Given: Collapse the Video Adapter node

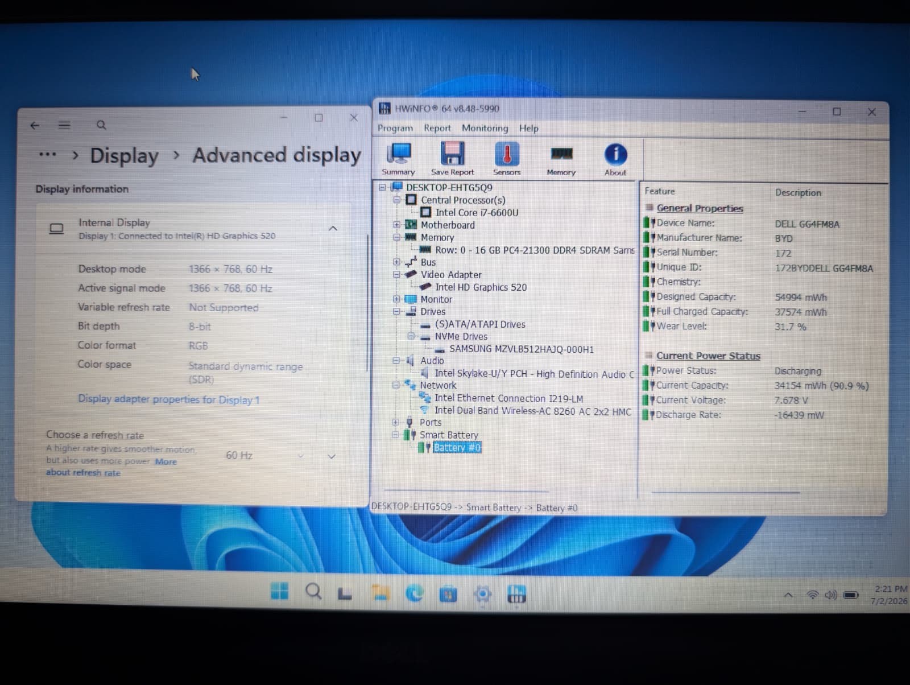Looking at the screenshot, I should tap(396, 274).
